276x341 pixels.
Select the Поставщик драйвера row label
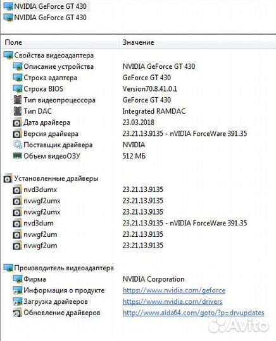58,145
